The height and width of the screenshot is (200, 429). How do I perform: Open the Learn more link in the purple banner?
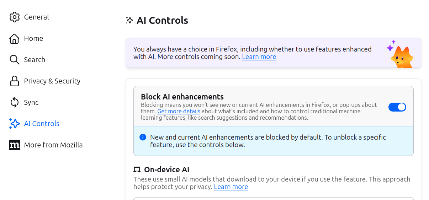pos(259,57)
